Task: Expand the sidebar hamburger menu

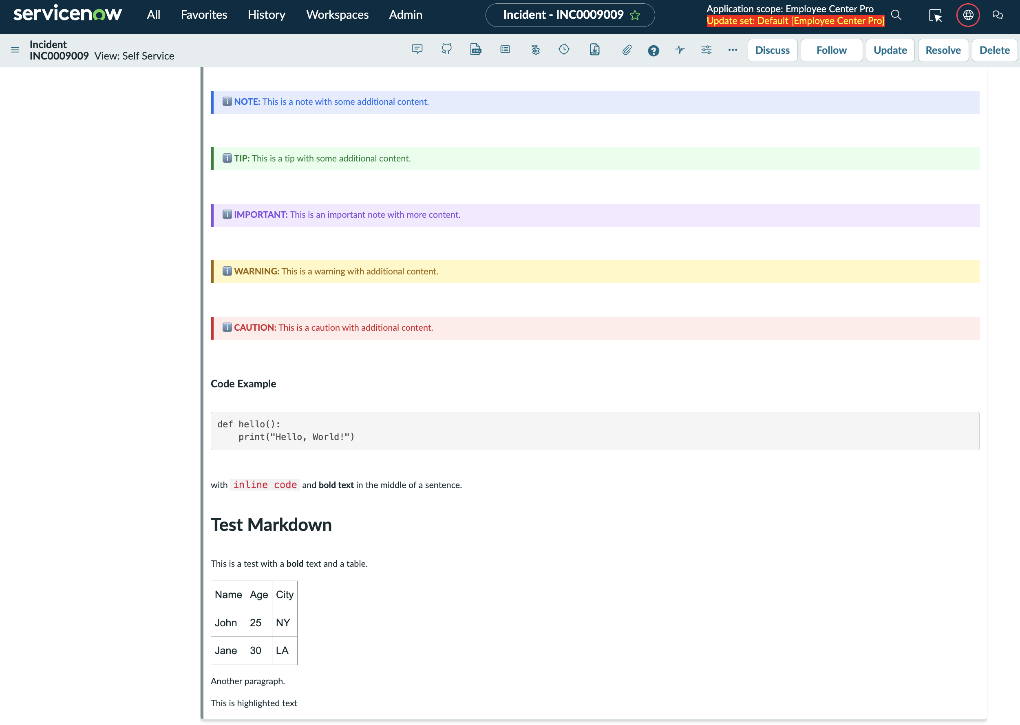Action: click(15, 50)
